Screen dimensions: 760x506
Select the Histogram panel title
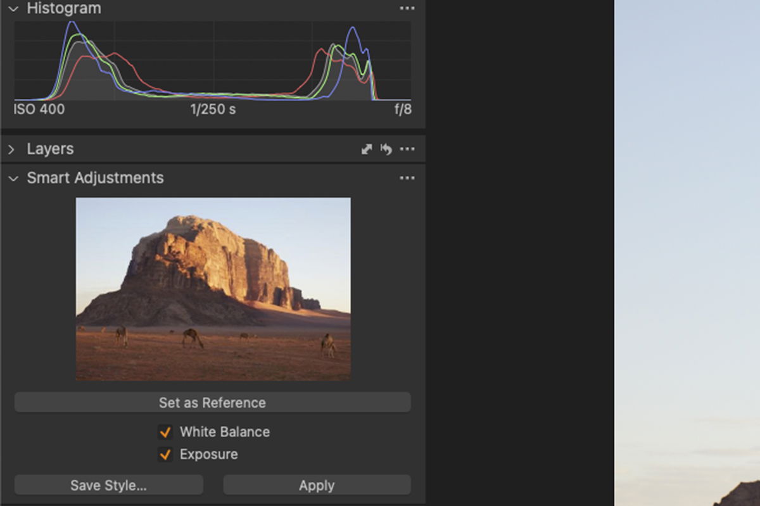[x=63, y=8]
